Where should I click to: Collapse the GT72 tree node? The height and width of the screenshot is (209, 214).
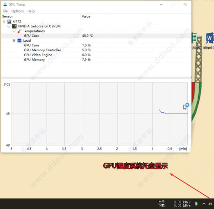[x=4, y=21]
